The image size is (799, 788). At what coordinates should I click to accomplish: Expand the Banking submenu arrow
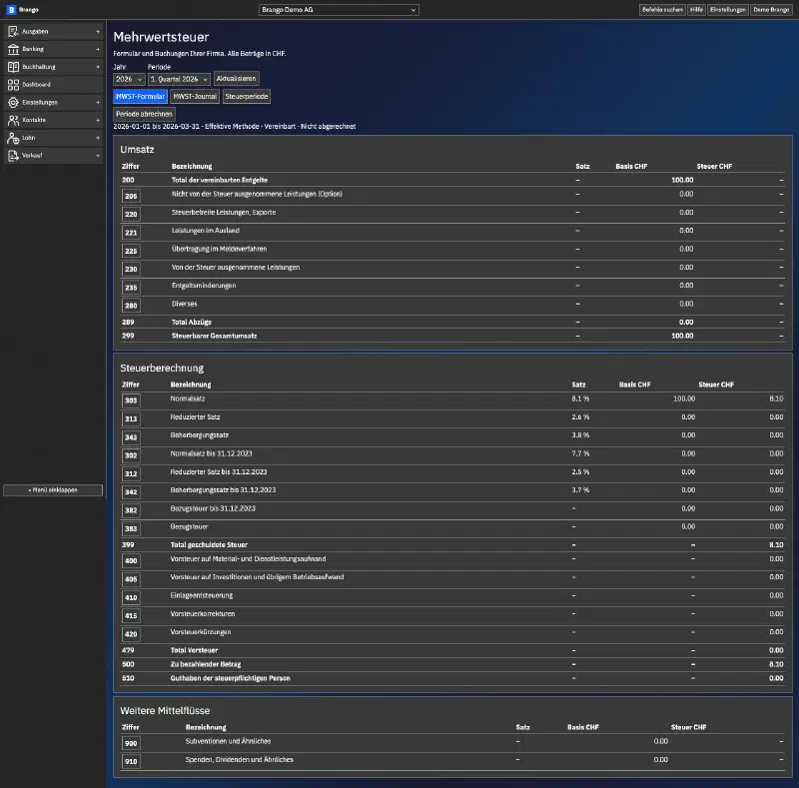coord(98,50)
